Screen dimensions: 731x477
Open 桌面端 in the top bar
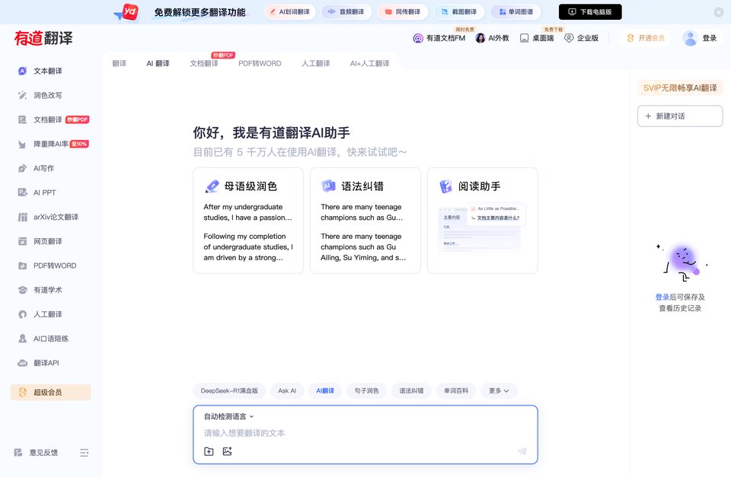tap(537, 38)
